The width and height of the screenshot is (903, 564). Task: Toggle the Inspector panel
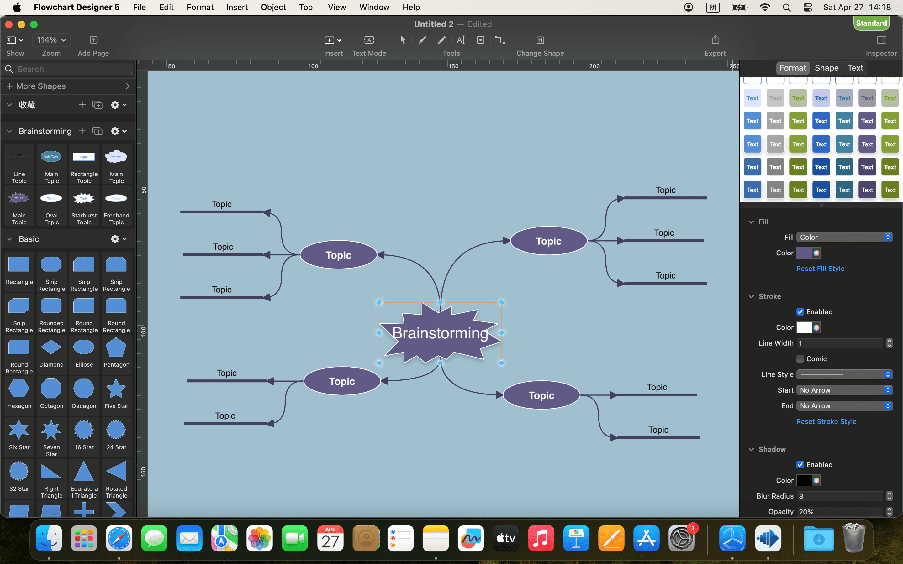pos(881,39)
